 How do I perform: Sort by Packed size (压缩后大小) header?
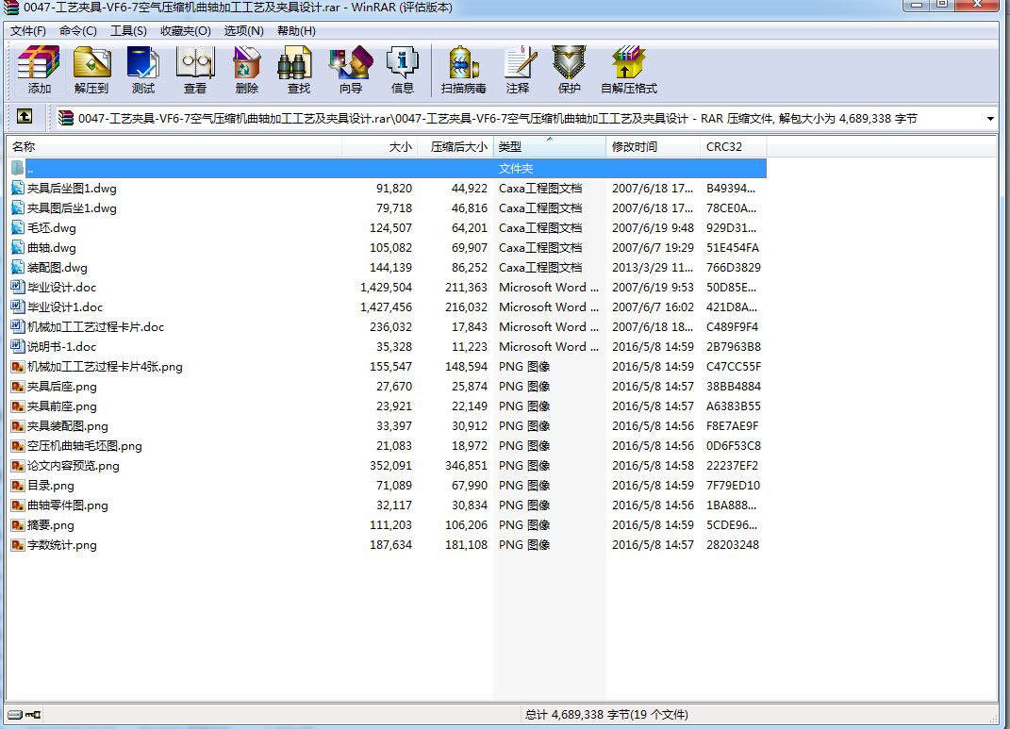click(455, 147)
